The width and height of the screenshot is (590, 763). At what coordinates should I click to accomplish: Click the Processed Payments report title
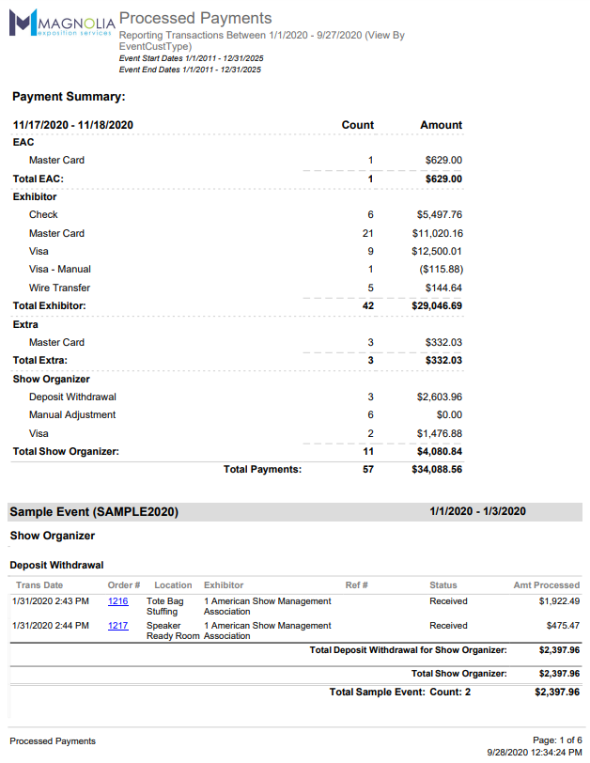click(x=195, y=18)
